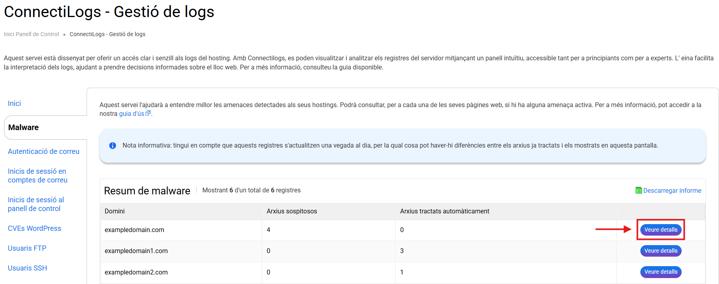This screenshot has height=284, width=719.
Task: Click the external link icon after guia d'ús
Action: [148, 113]
